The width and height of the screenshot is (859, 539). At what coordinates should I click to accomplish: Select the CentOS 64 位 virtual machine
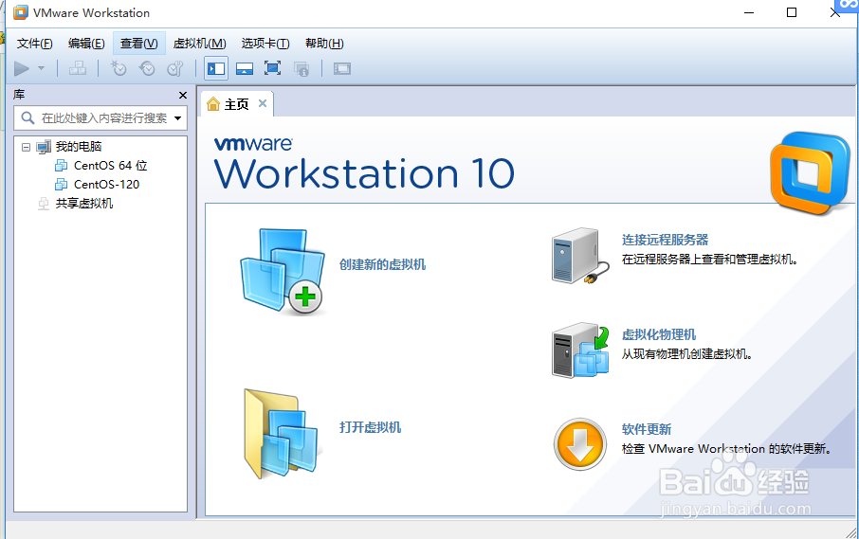(111, 166)
